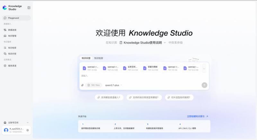Image resolution: width=257 pixels, height=140 pixels.
Task: Show more files via the ellipsis button
Action: click(x=204, y=68)
